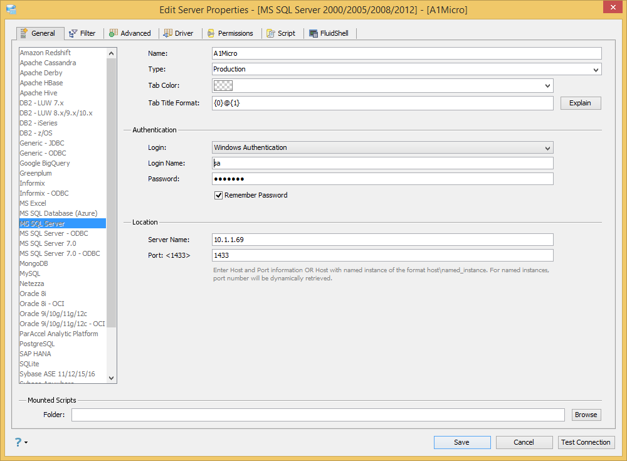The image size is (627, 461).
Task: Select Google BigQuery in server list
Action: 45,163
